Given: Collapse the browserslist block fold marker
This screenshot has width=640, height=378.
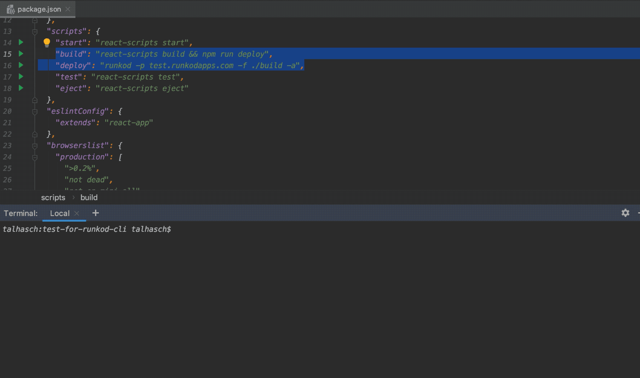Looking at the screenshot, I should [35, 146].
